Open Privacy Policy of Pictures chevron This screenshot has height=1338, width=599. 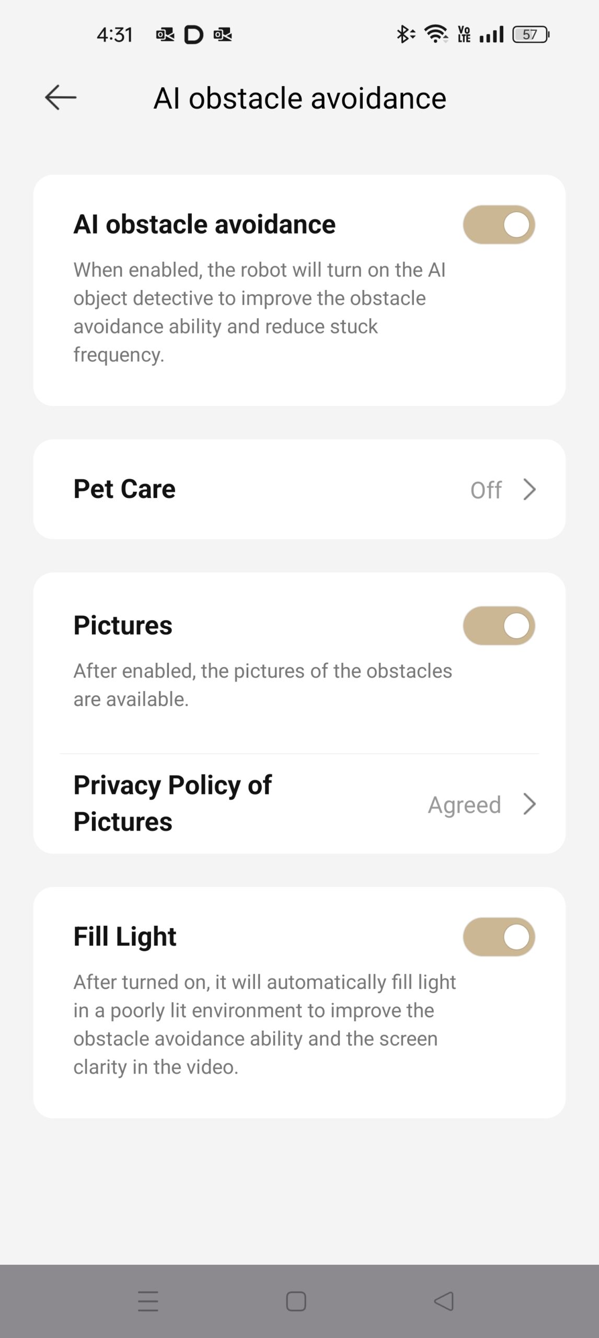click(529, 804)
